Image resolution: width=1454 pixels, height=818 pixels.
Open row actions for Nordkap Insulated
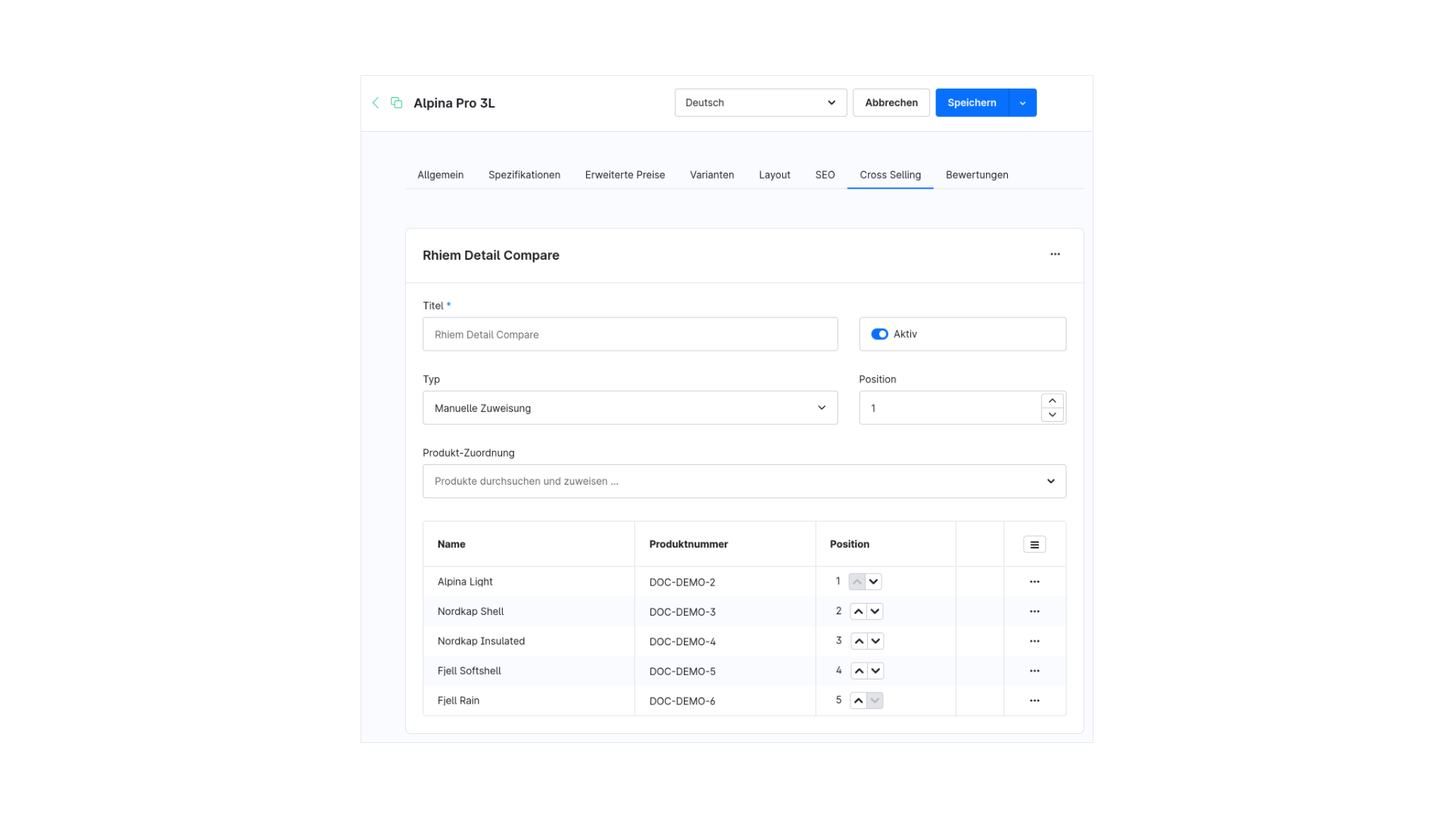(1034, 641)
